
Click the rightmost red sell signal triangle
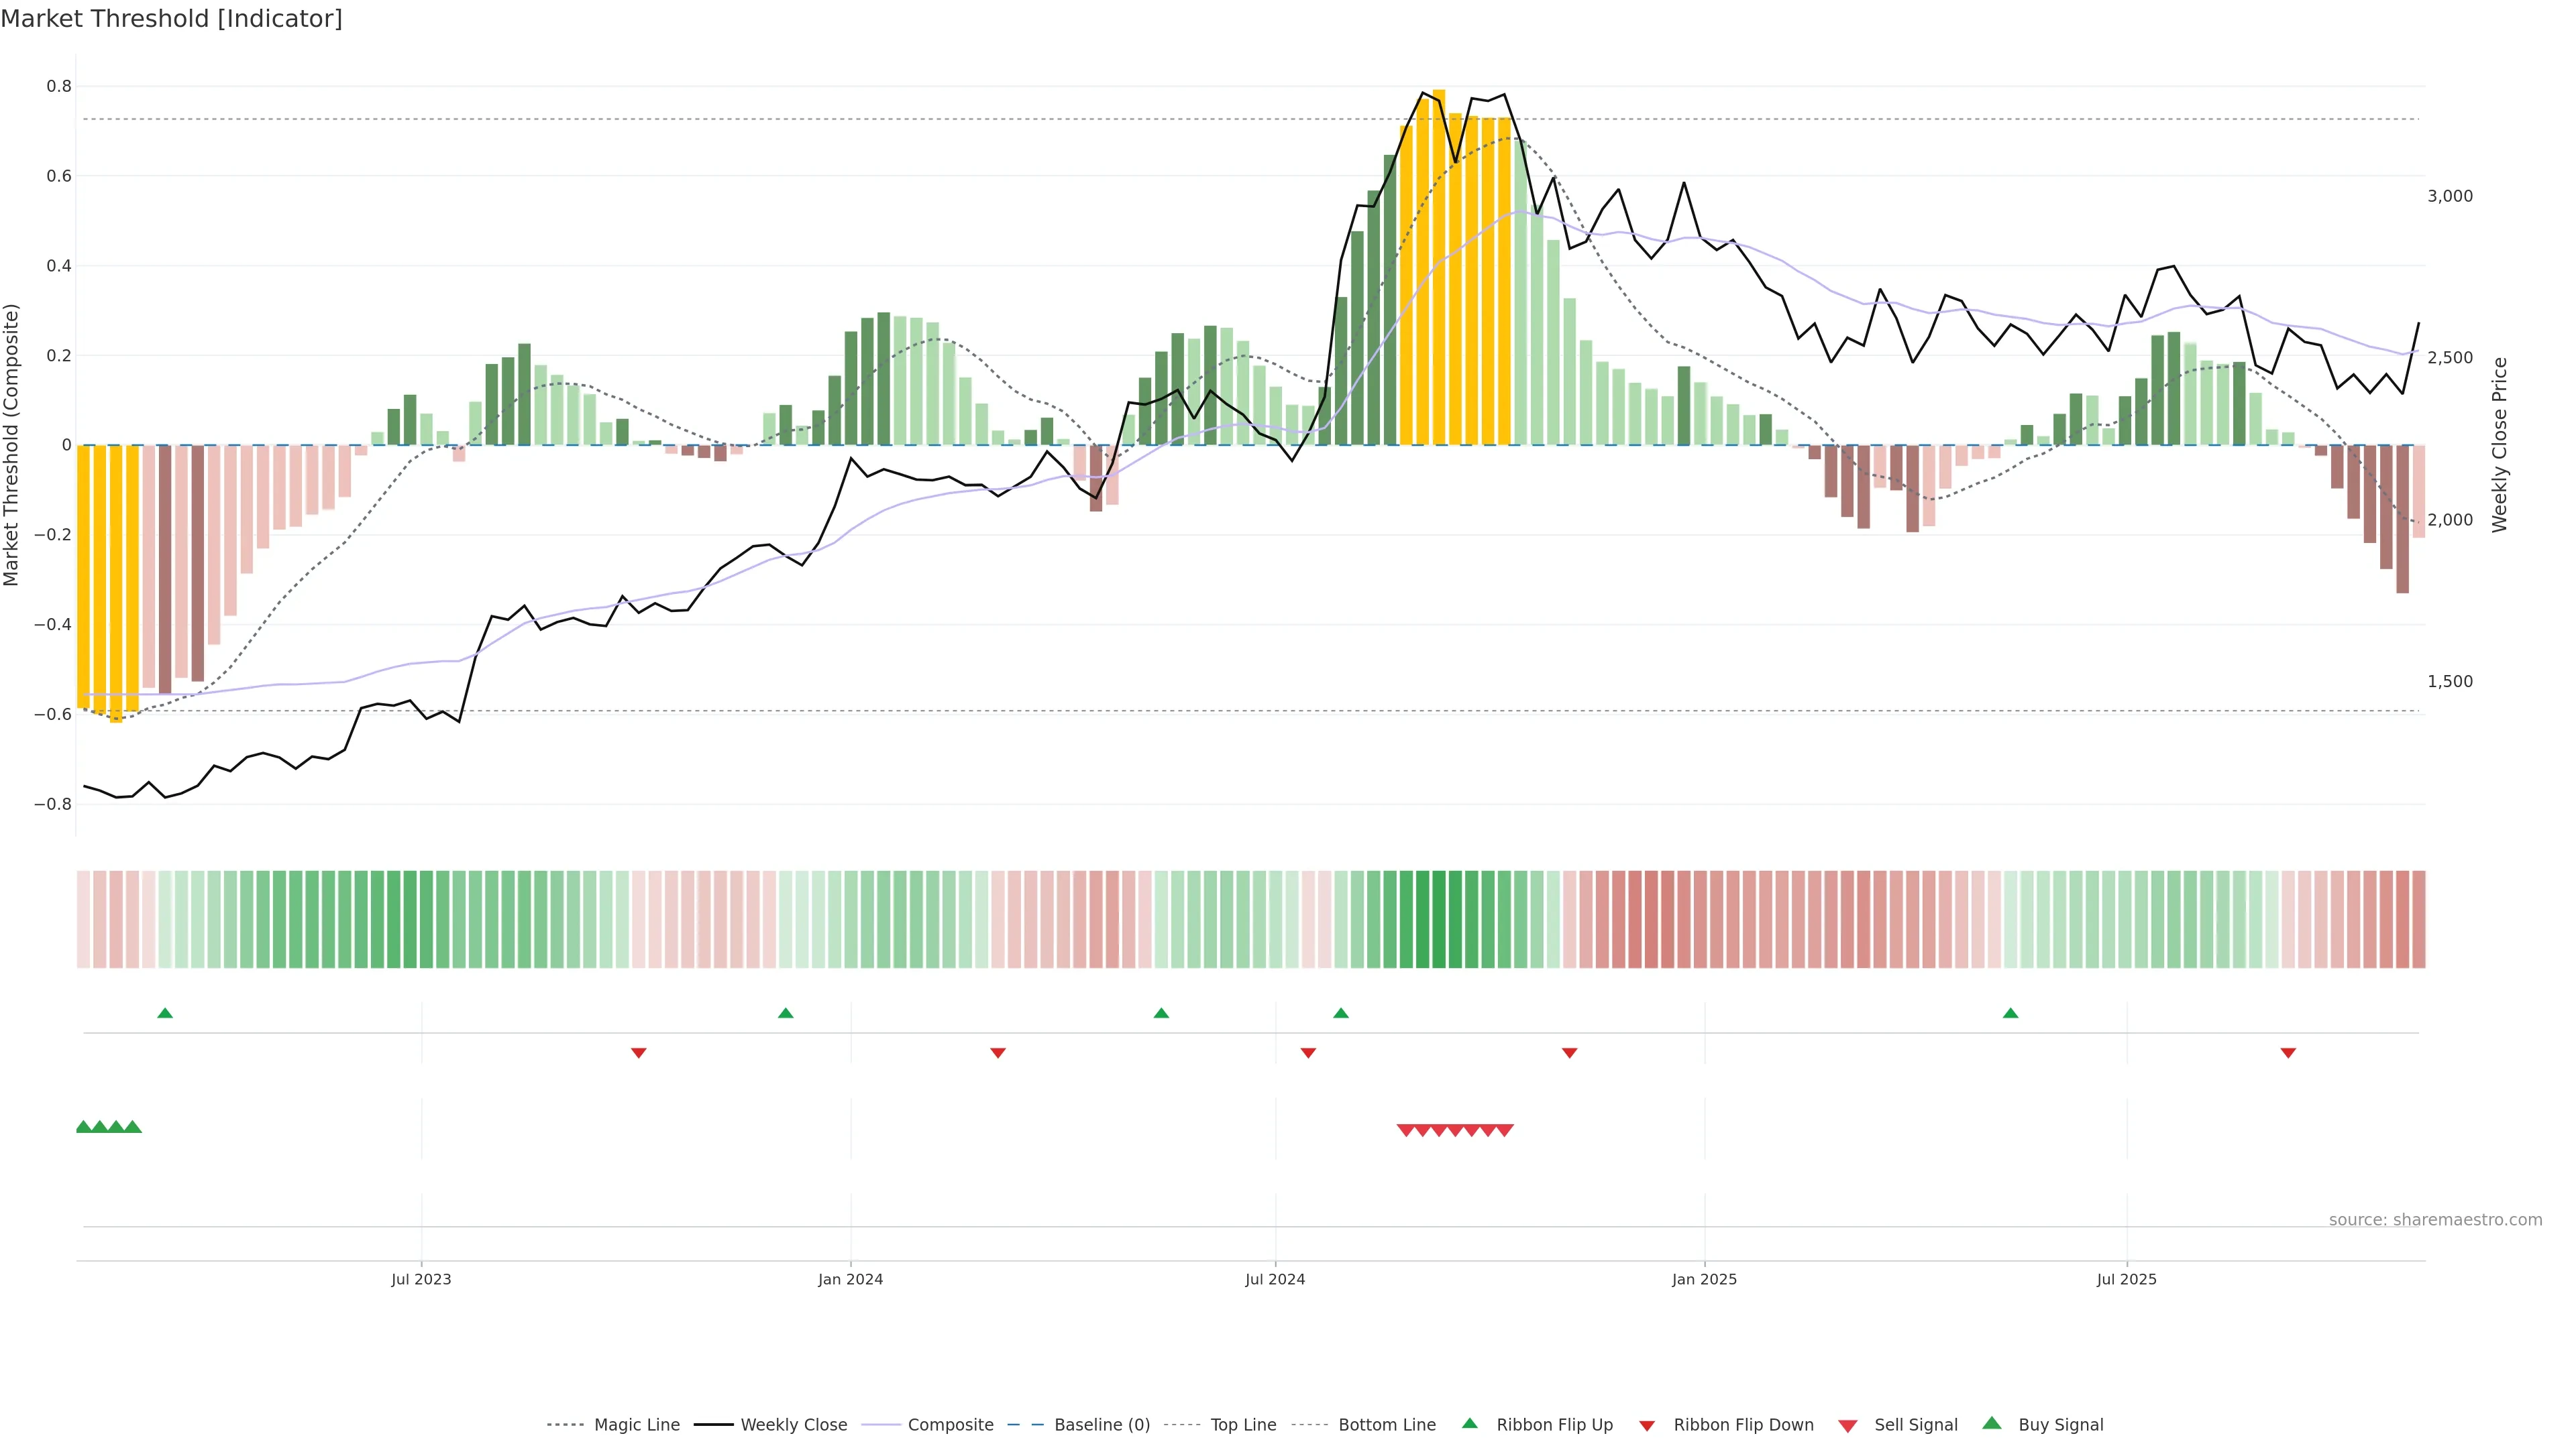[x=1504, y=1130]
